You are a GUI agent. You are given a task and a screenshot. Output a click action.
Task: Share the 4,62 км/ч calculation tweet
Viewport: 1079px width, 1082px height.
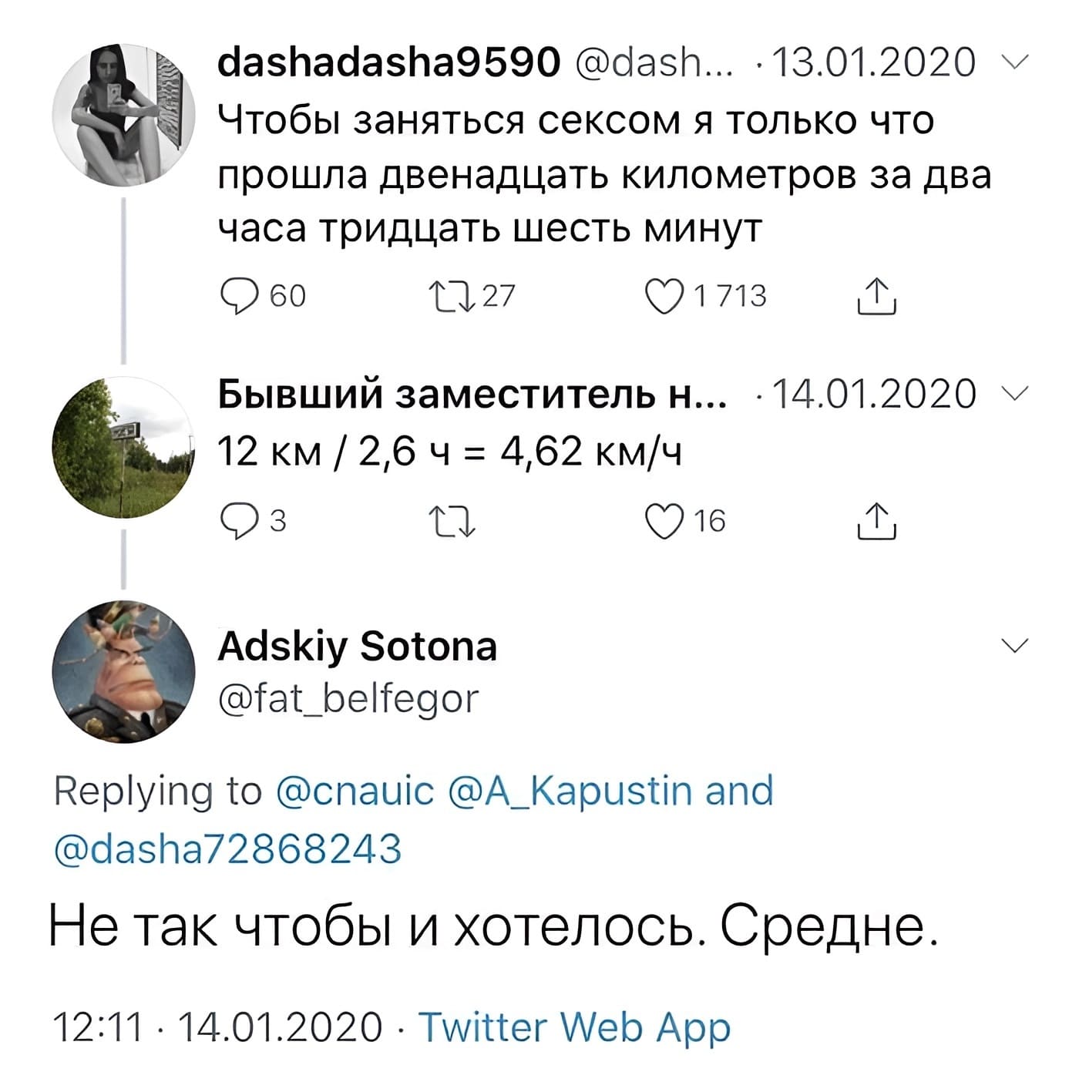(x=876, y=521)
